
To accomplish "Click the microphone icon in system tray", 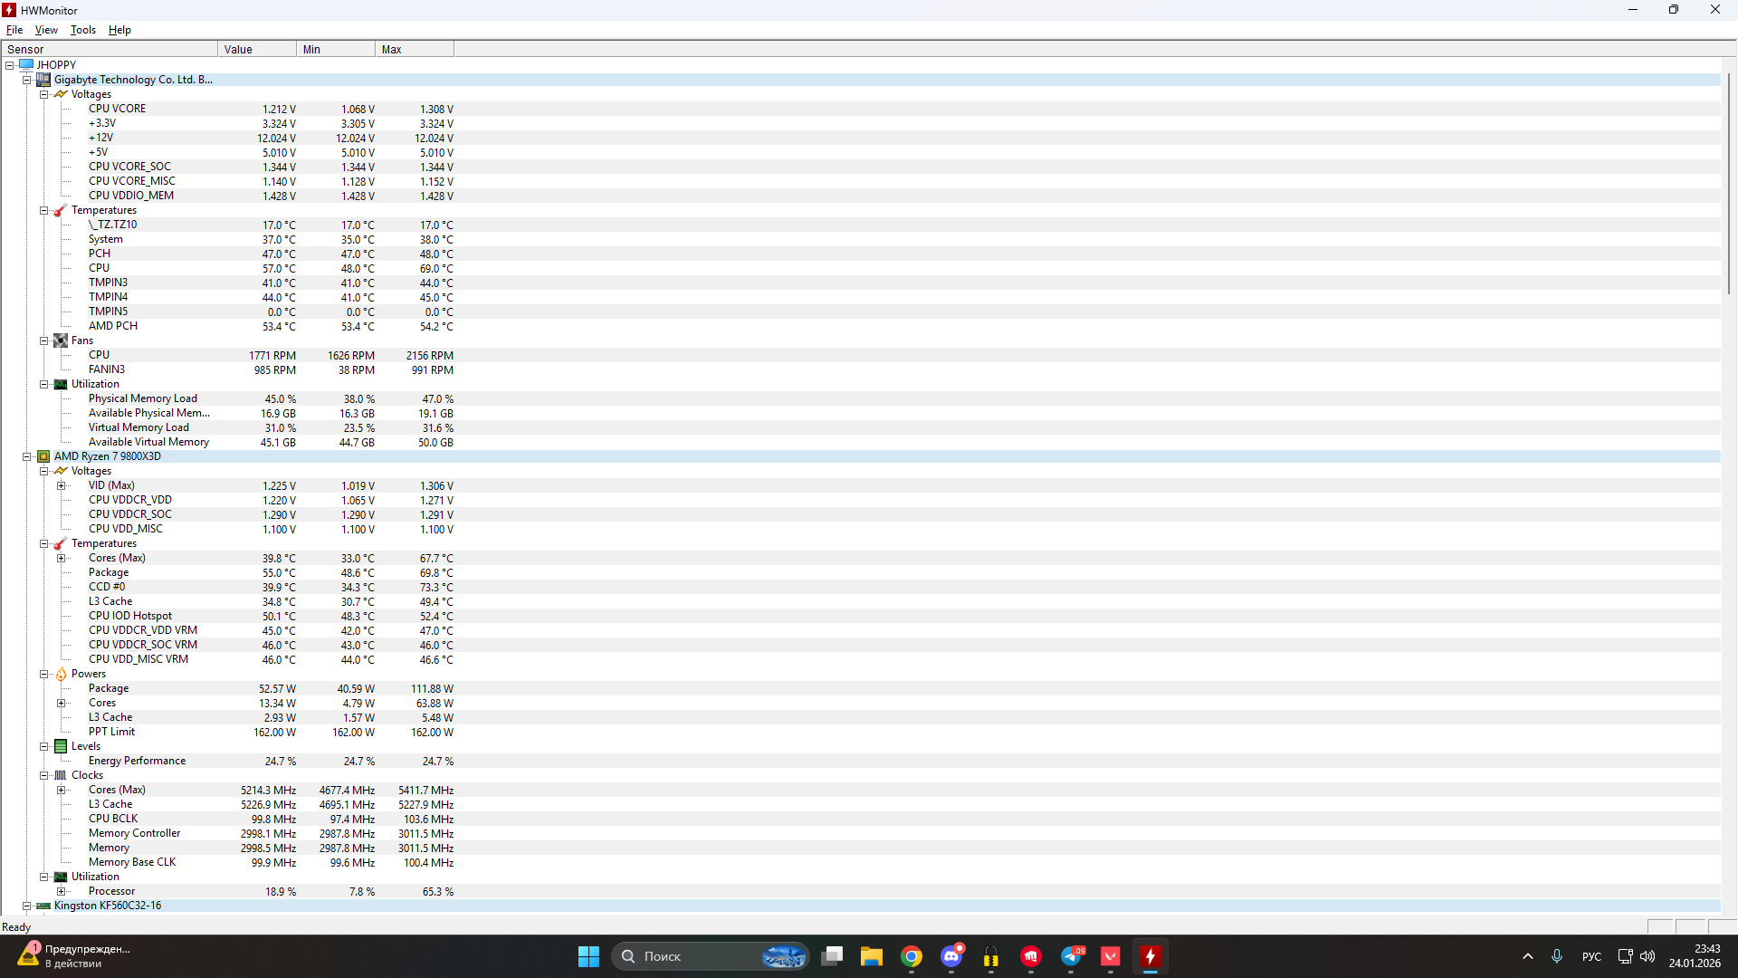I will (x=1557, y=956).
